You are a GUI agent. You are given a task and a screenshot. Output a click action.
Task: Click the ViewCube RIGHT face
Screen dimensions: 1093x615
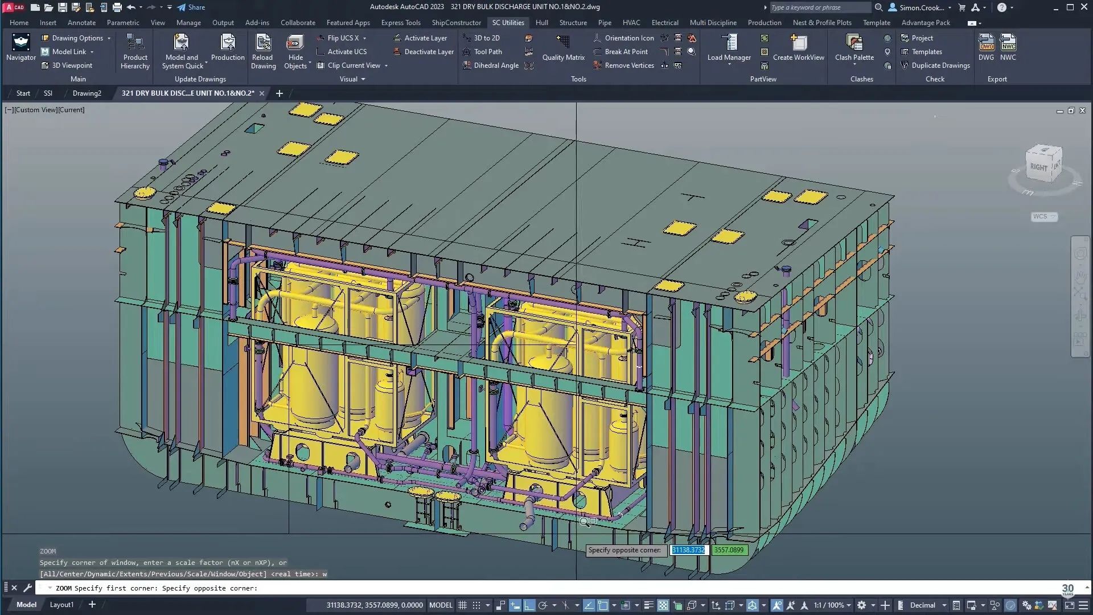(1038, 167)
